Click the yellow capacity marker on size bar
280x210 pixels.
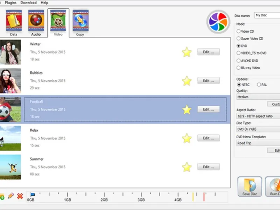tap(193, 197)
